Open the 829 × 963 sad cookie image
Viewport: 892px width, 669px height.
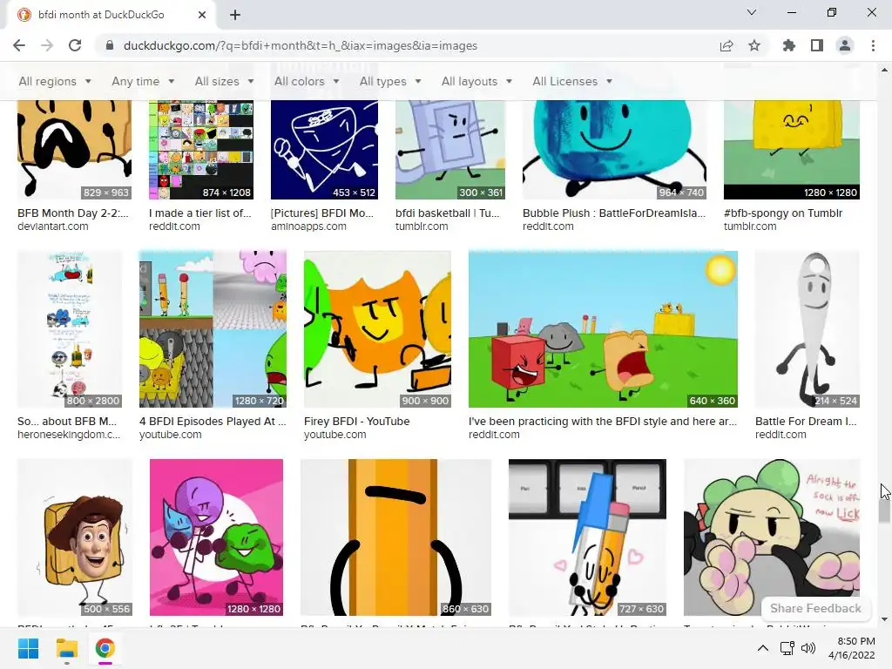point(75,150)
